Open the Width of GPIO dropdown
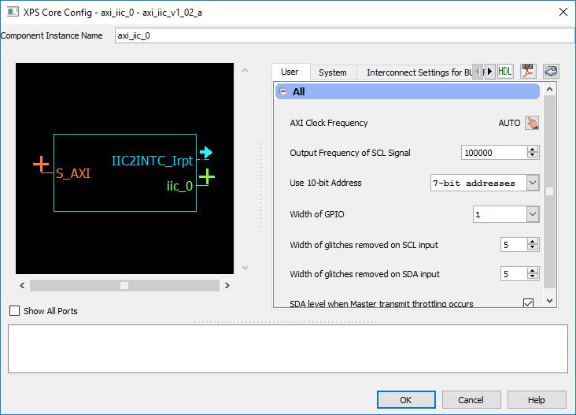The image size is (576, 415). [533, 214]
